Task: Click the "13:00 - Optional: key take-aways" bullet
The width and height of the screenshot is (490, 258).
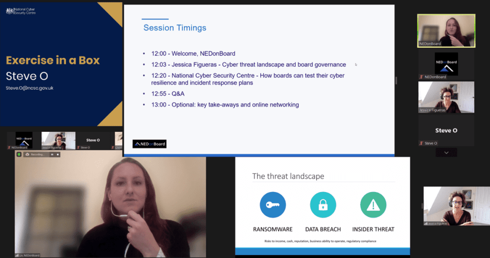Action: point(225,105)
